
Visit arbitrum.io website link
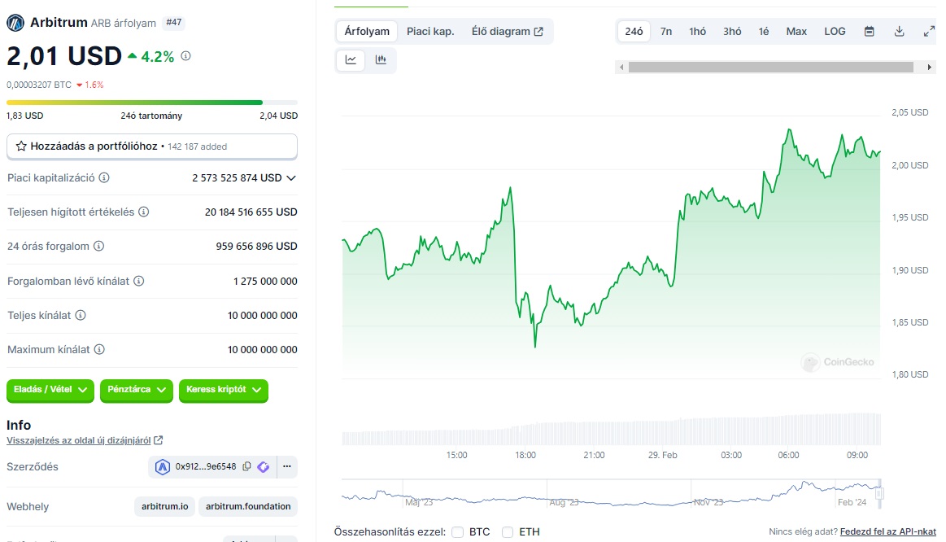click(164, 506)
